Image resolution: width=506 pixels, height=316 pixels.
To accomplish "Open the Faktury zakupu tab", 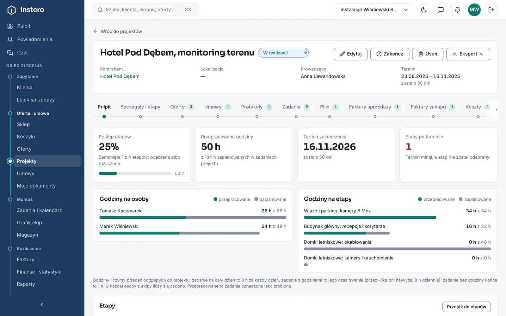I will click(433, 107).
